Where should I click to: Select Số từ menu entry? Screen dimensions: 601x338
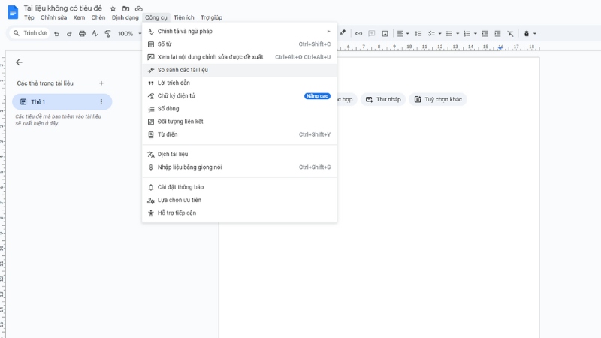240,44
